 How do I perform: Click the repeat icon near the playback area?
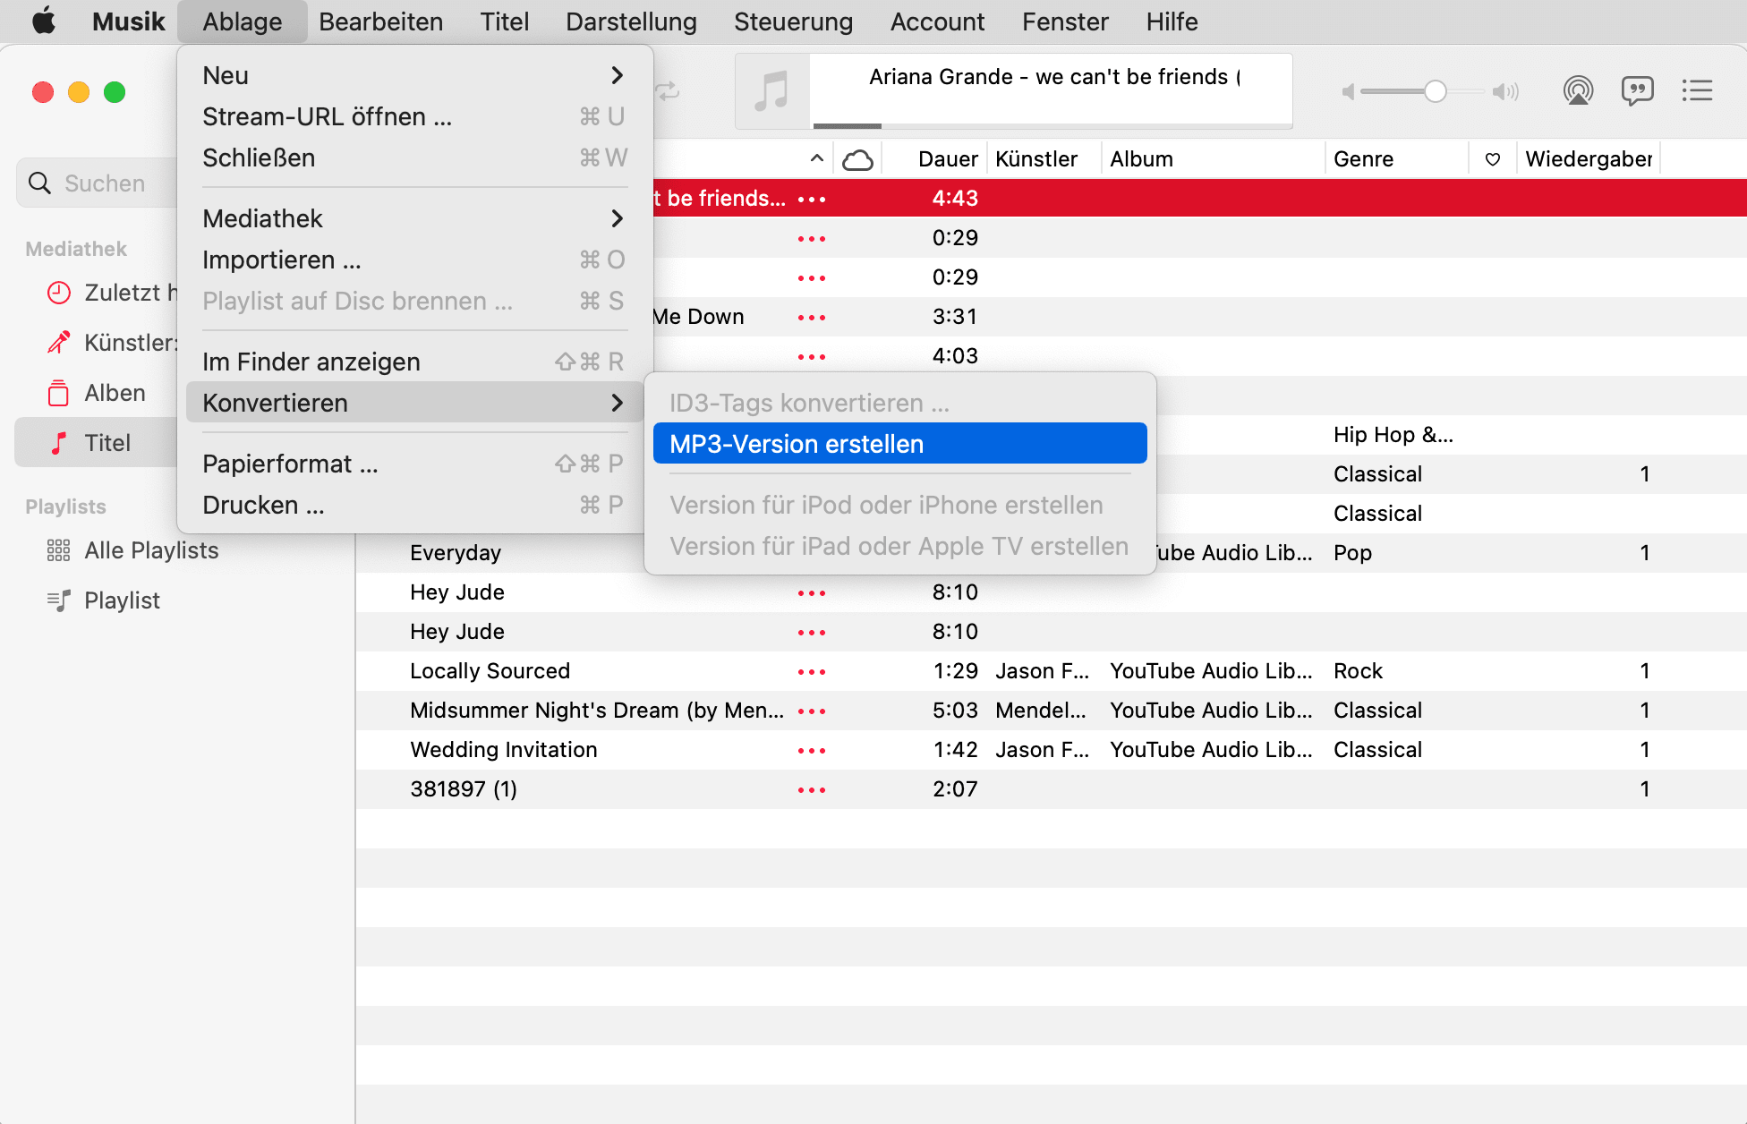click(x=667, y=90)
